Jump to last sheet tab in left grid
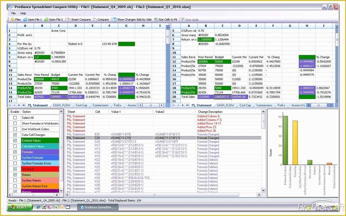This screenshot has width=346, height=216. point(23,105)
